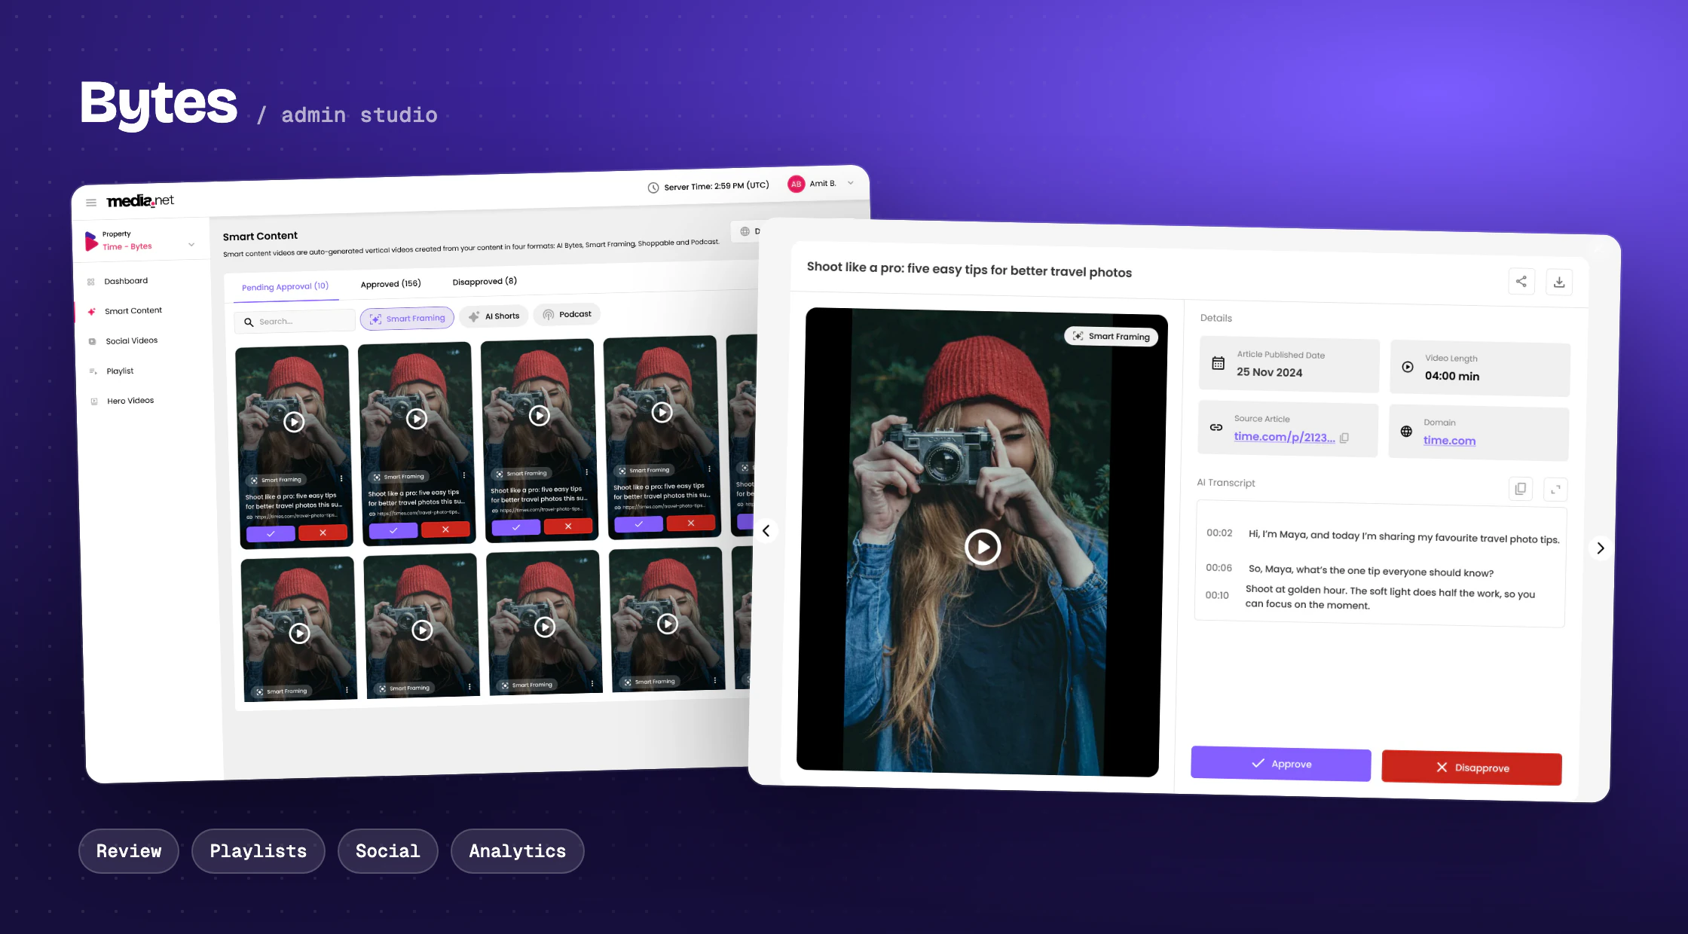Expand the AI Transcript panel

coord(1555,490)
